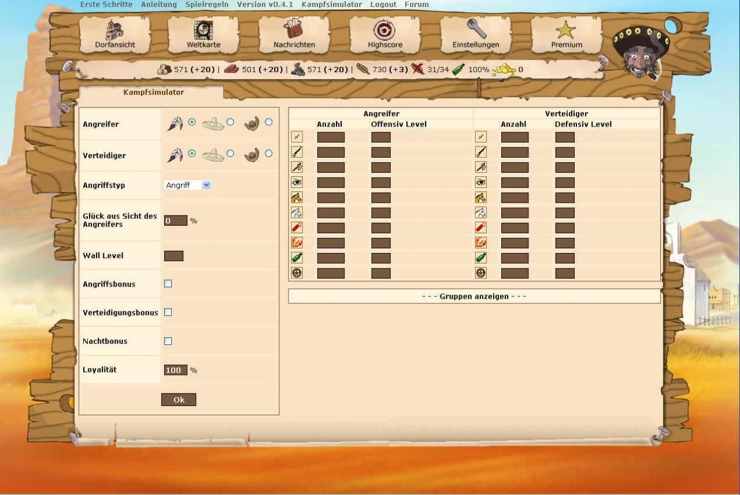Click the defender dynamite unit icon
This screenshot has width=740, height=495.
tap(480, 228)
